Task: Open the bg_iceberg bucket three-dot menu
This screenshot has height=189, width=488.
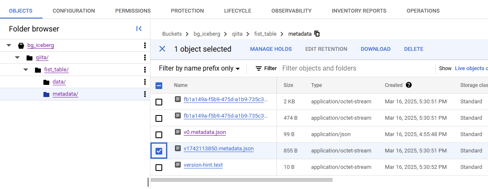Action: 145,45
